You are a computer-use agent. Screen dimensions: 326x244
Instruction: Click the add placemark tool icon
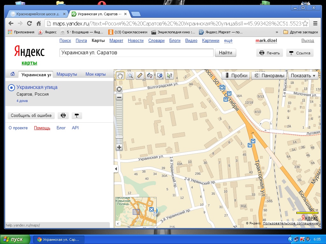point(160,76)
